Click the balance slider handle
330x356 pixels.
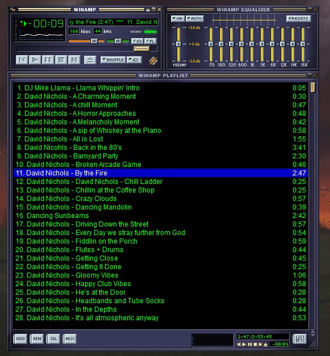[x=118, y=41]
